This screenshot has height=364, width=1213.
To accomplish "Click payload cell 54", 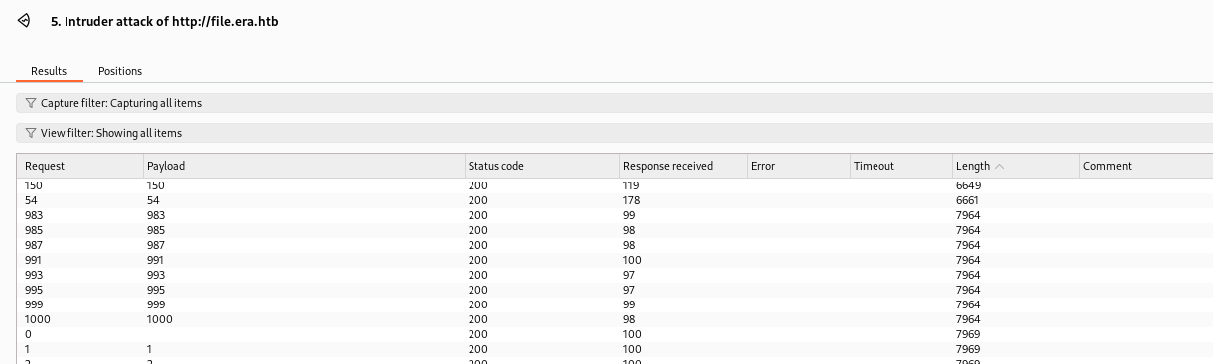I will [152, 200].
